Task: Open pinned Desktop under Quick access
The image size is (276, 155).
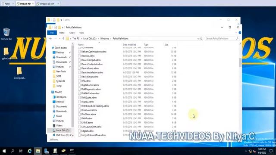Action: [x=60, y=53]
